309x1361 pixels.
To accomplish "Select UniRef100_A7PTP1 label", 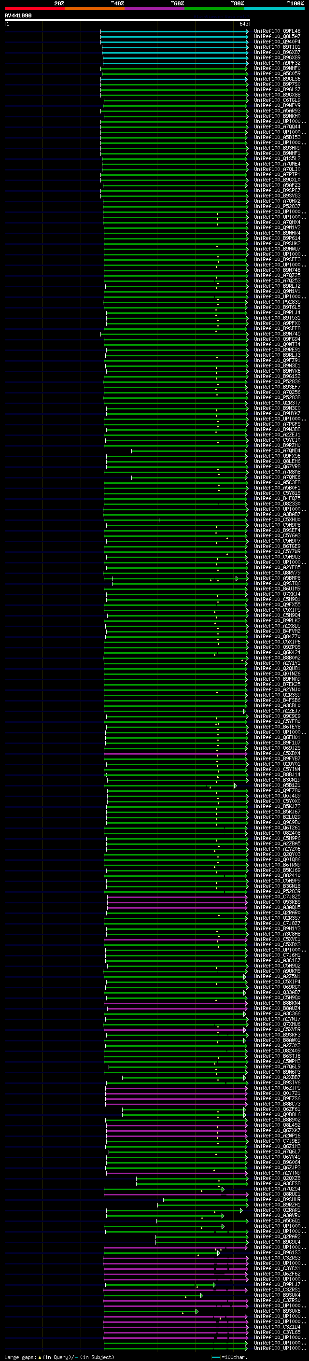I will coord(277,174).
